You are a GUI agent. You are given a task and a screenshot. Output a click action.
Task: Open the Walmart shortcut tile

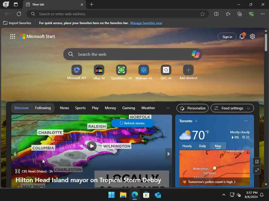[x=144, y=72]
